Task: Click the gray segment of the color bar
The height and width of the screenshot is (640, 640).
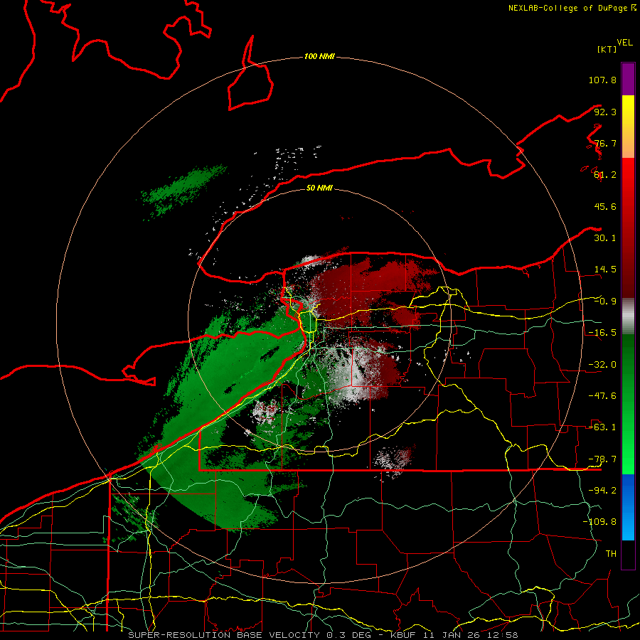Action: pyautogui.click(x=628, y=316)
